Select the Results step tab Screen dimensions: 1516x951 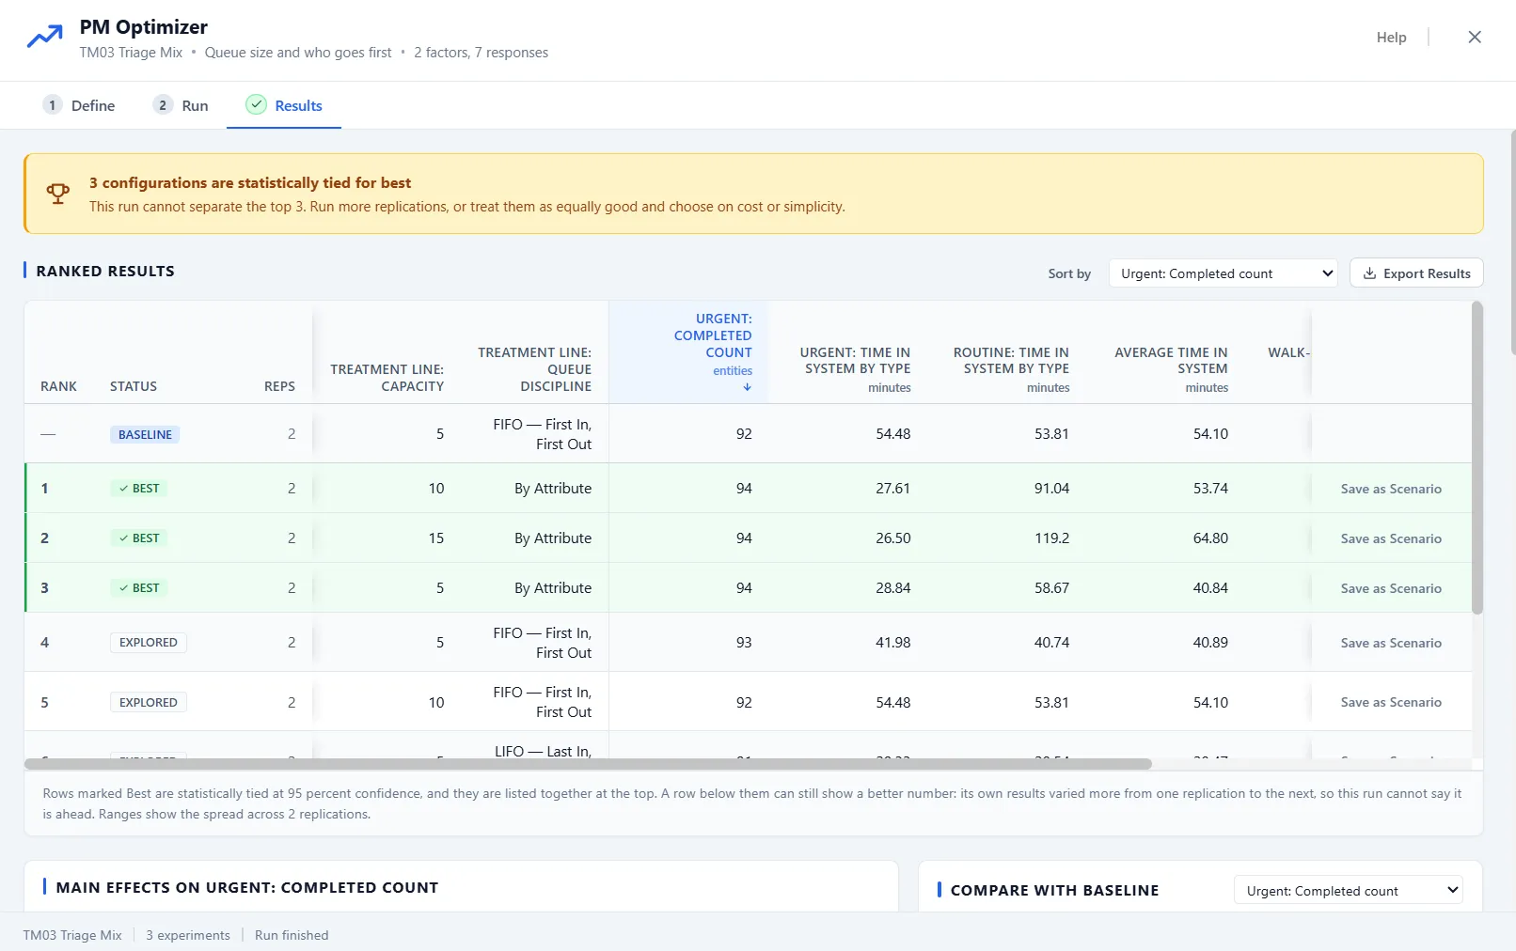pos(284,105)
